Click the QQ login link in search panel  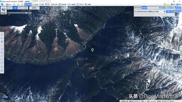click(162, 8)
